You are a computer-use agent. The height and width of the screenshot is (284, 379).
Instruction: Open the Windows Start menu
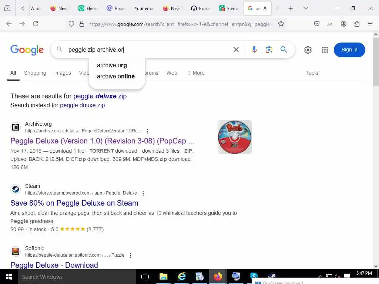click(x=9, y=277)
